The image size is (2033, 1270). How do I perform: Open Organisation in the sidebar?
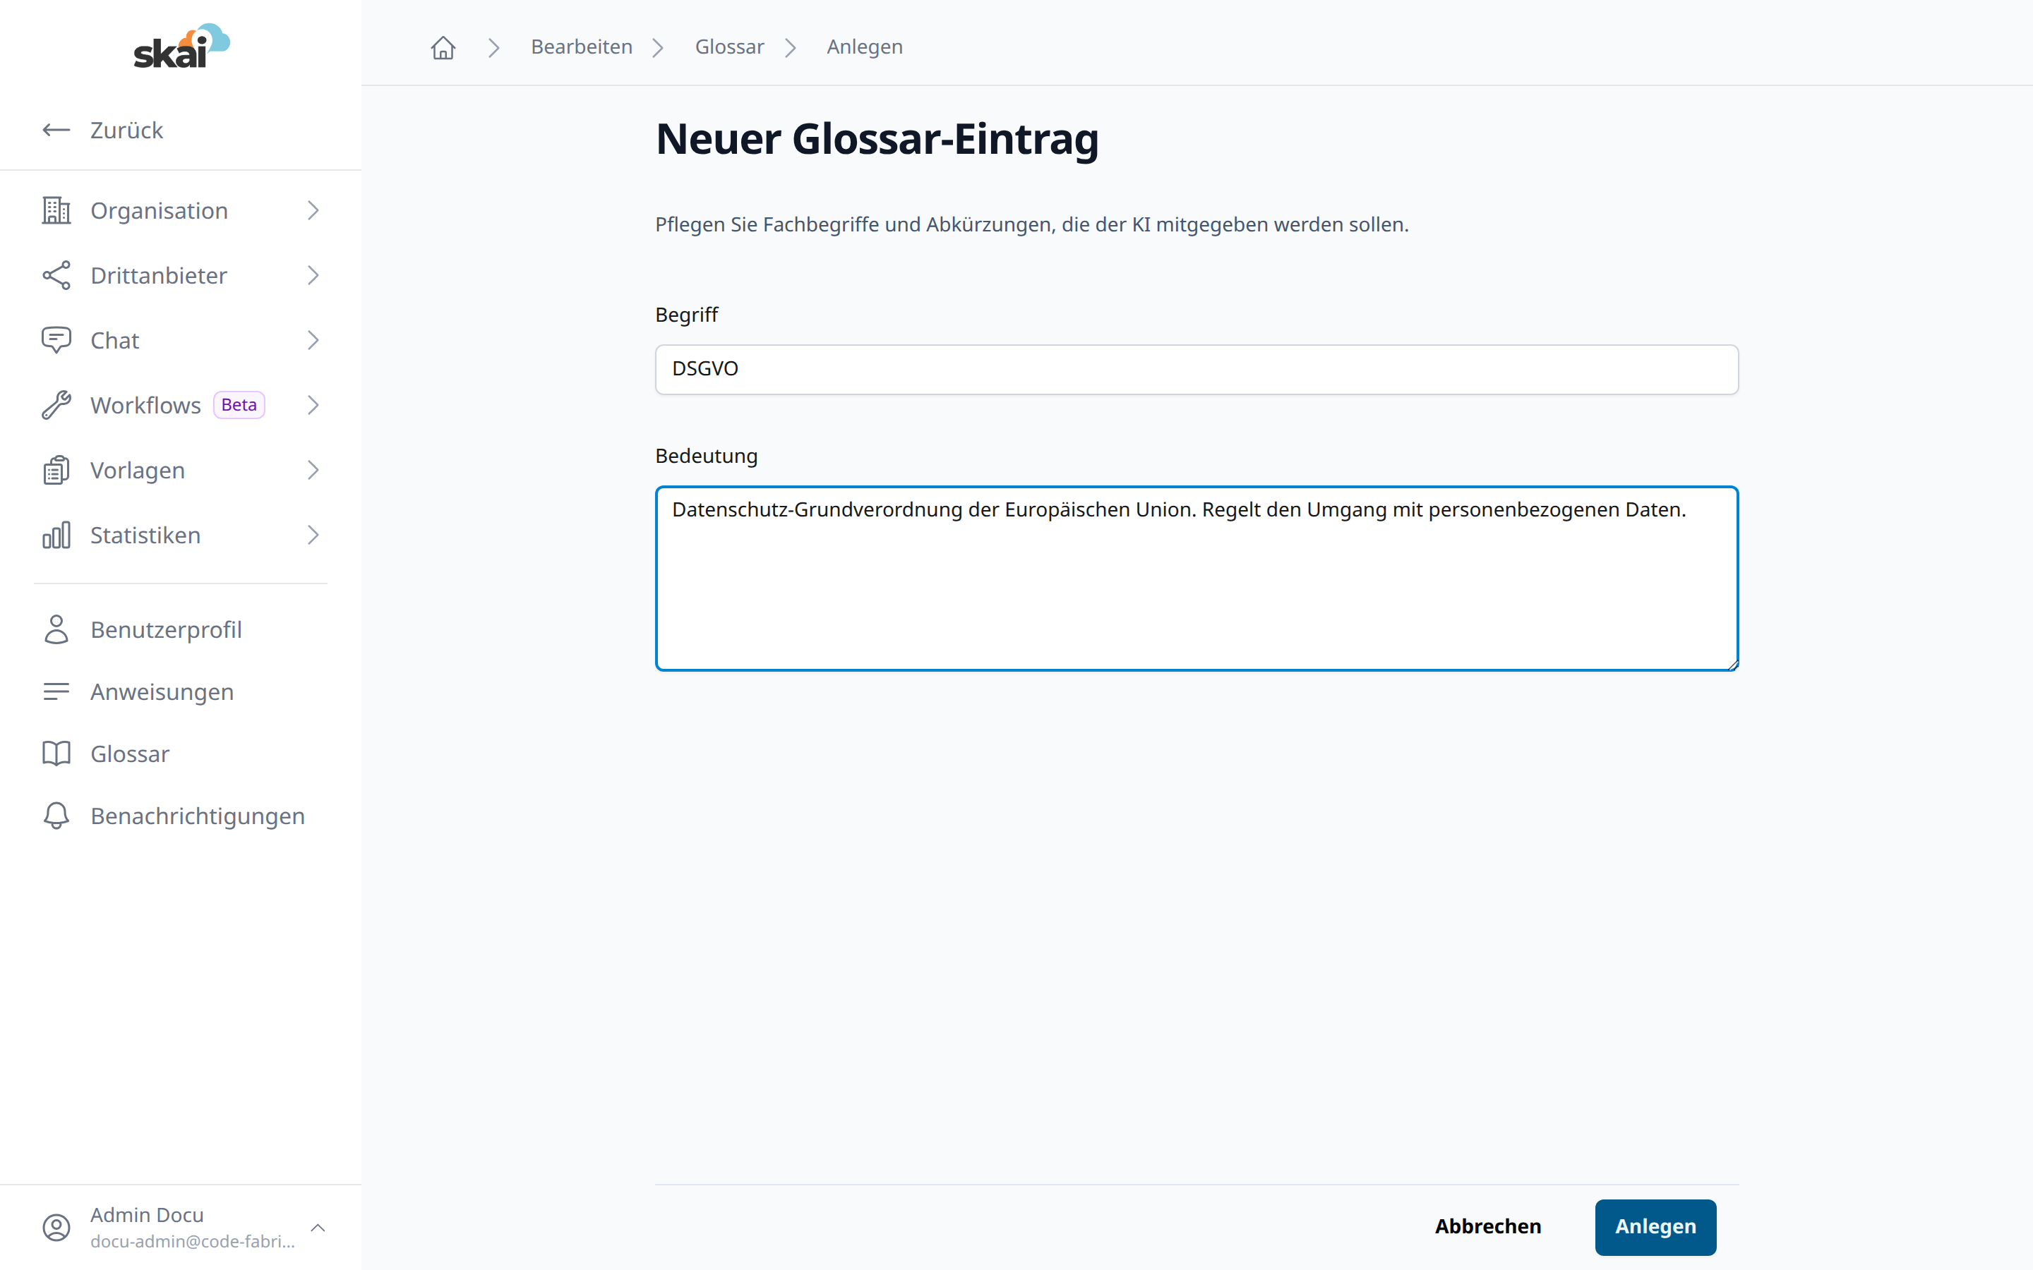click(181, 210)
